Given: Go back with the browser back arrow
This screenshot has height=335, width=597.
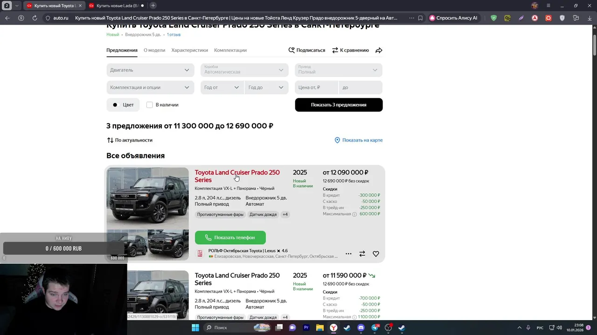Looking at the screenshot, I should 7,18.
